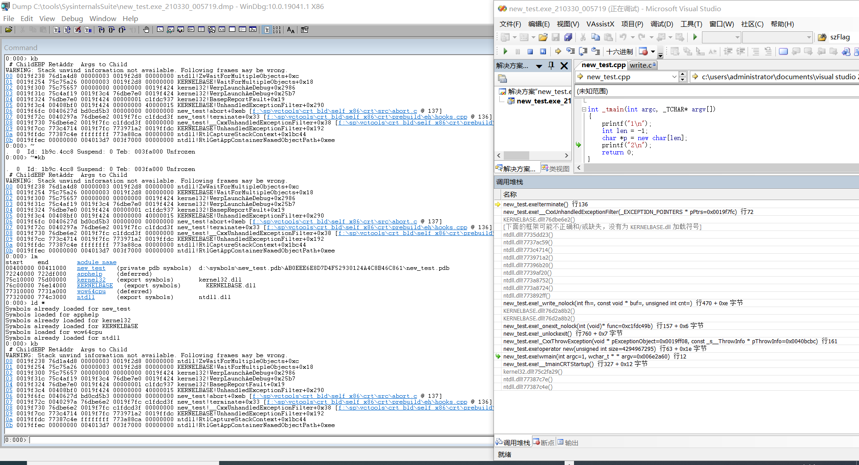Expand the breakpoints window dropdown arrow

[x=653, y=51]
